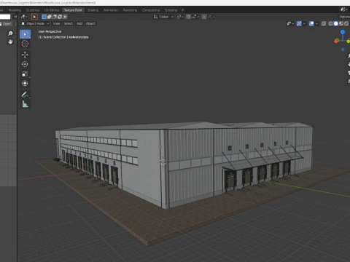Open editor type dropdown in viewport header
The width and height of the screenshot is (350, 262).
[24, 17]
